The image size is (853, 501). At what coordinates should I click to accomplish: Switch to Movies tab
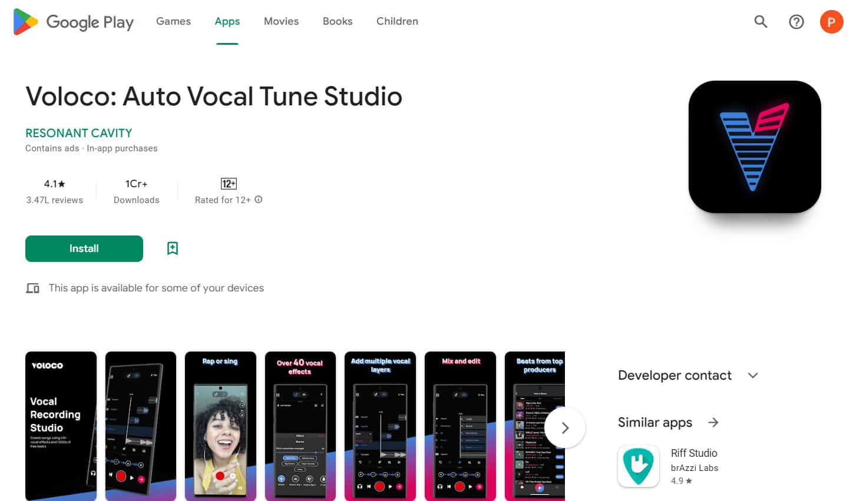tap(281, 21)
